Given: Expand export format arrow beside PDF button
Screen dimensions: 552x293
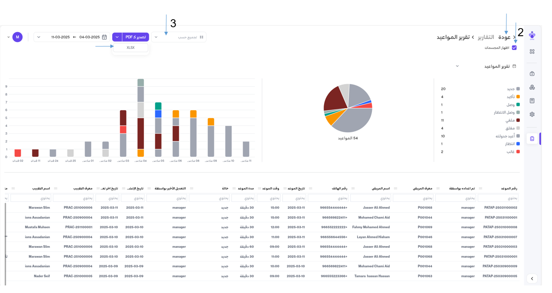Looking at the screenshot, I should tap(117, 37).
